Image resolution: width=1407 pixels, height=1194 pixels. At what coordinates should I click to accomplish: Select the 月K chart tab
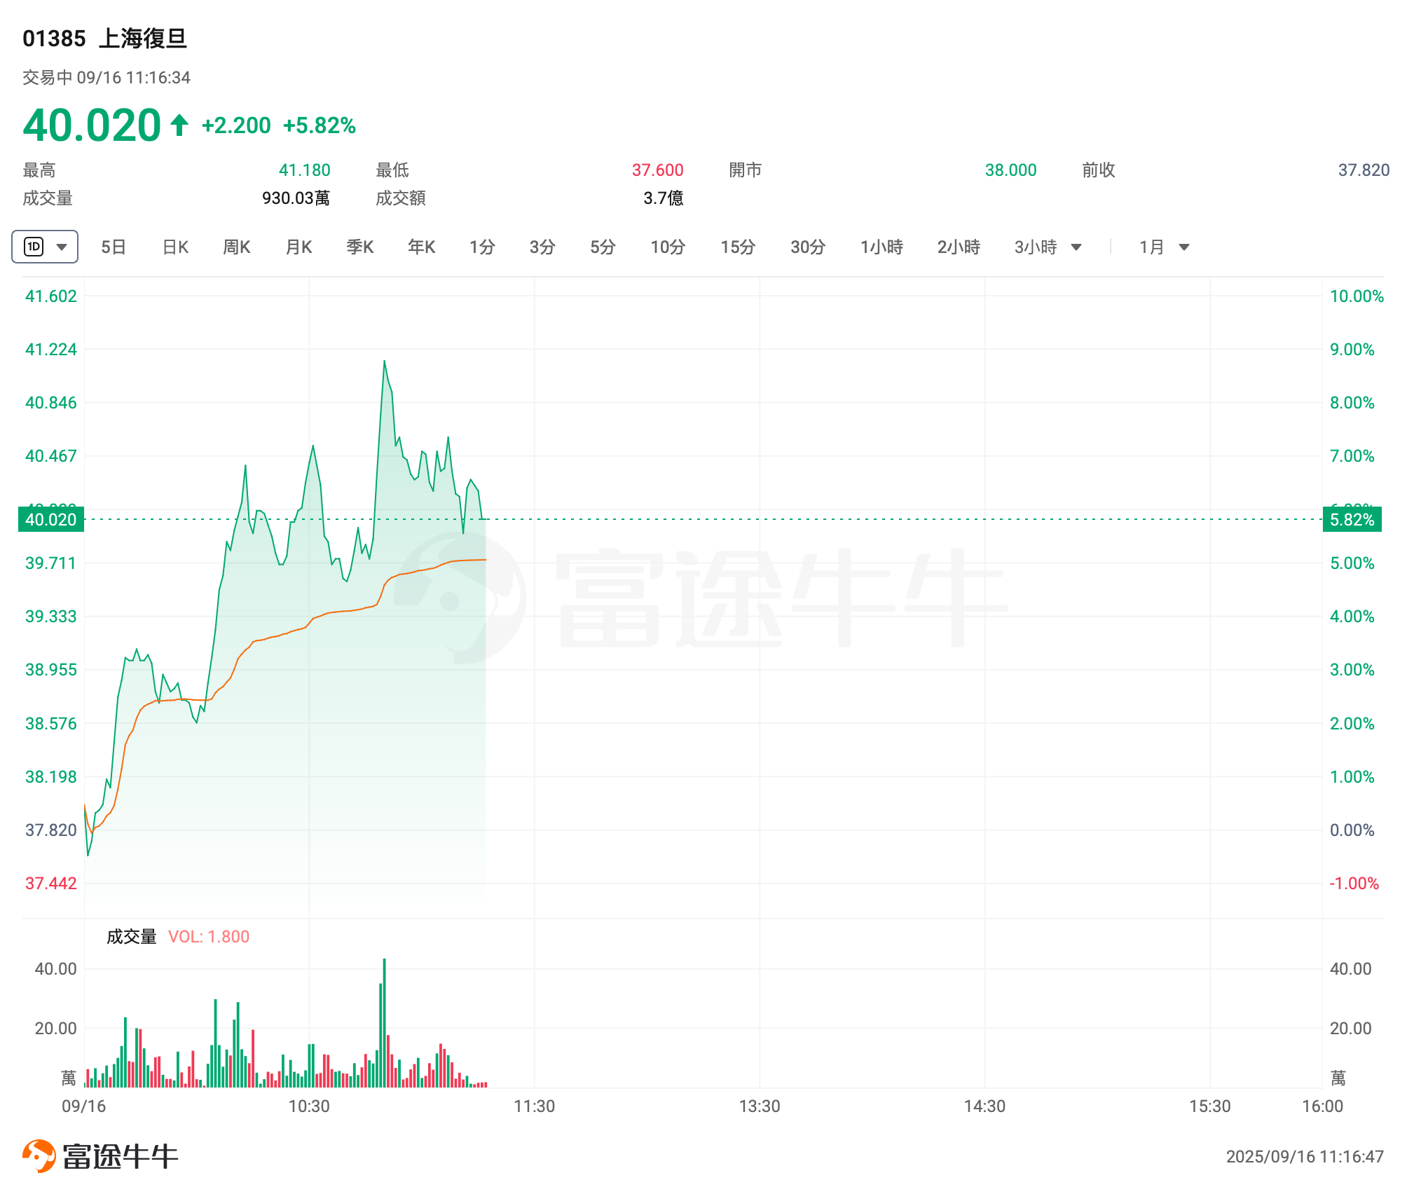(298, 247)
